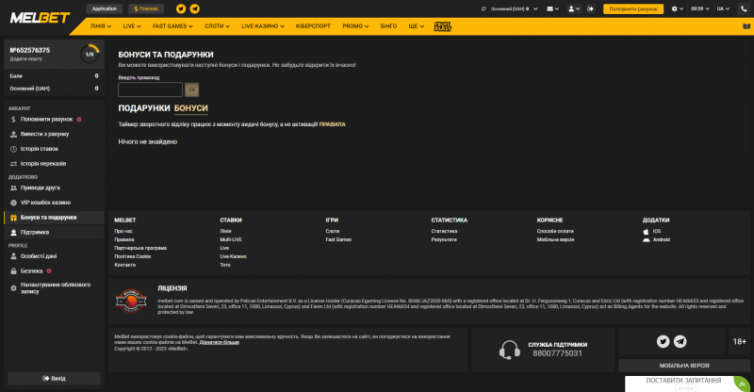Image resolution: width=754 pixels, height=392 pixels.
Task: Click the MELBET logo
Action: (40, 18)
